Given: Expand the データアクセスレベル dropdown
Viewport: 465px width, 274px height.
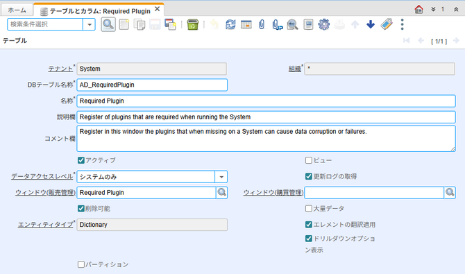Looking at the screenshot, I should click(221, 177).
